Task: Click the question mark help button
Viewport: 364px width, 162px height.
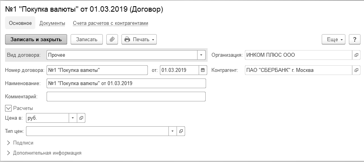Action: [x=355, y=39]
